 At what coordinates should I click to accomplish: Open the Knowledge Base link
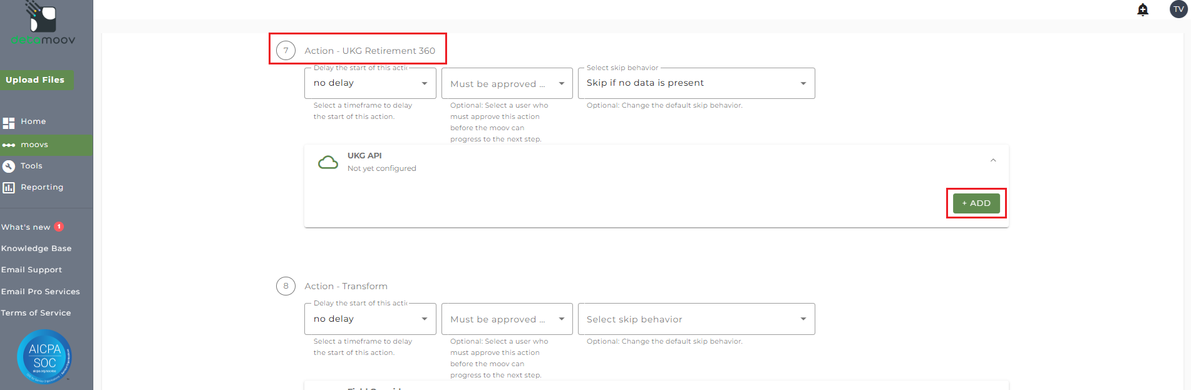tap(36, 249)
